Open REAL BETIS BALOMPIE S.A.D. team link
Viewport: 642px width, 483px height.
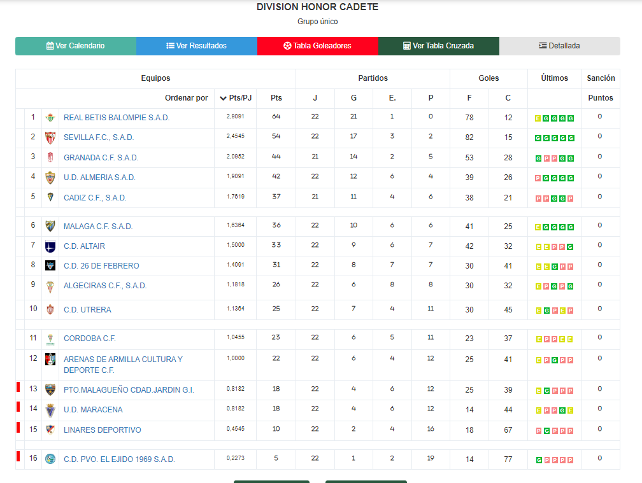click(117, 118)
